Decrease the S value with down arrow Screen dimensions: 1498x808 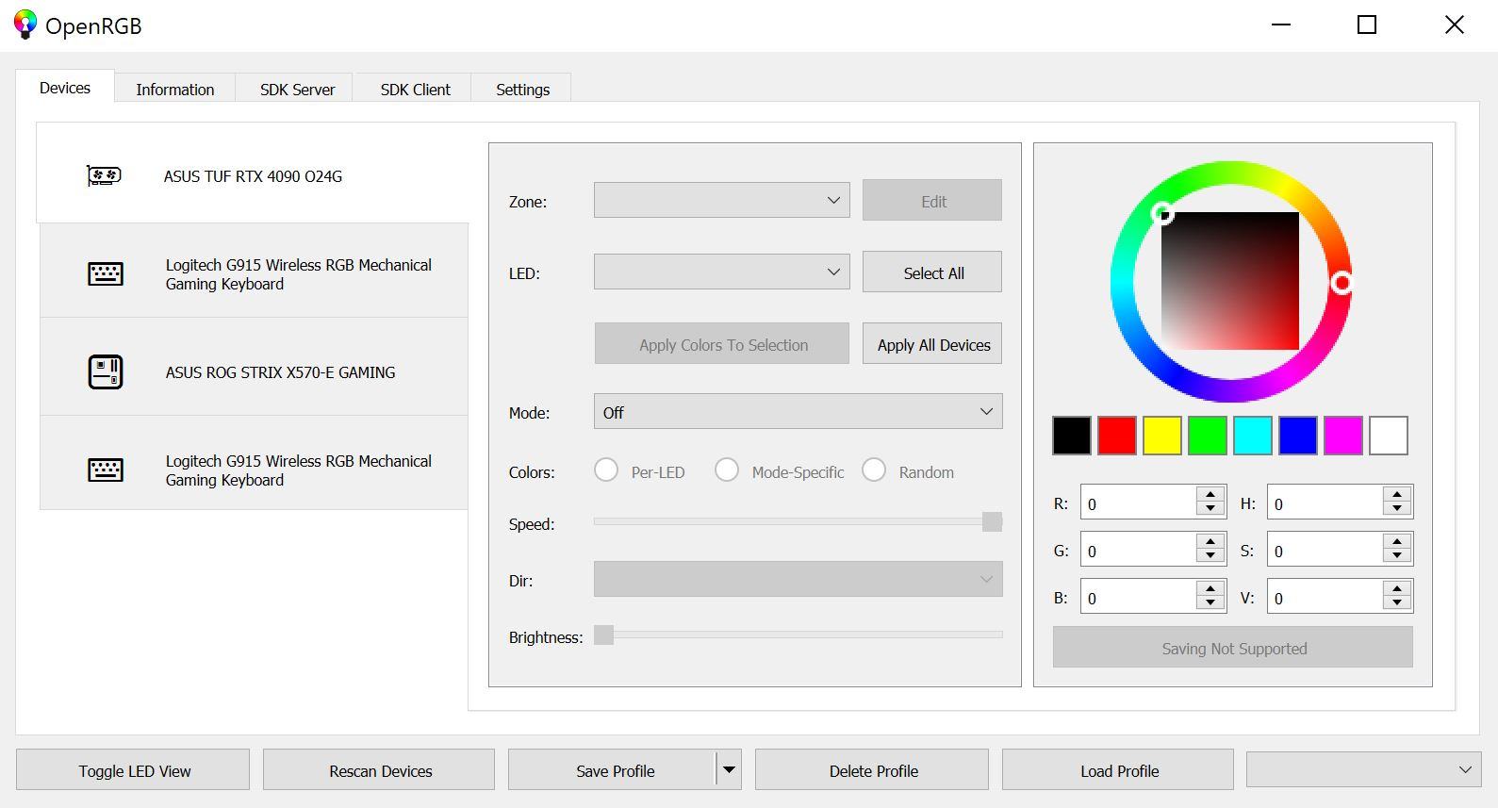point(1397,556)
